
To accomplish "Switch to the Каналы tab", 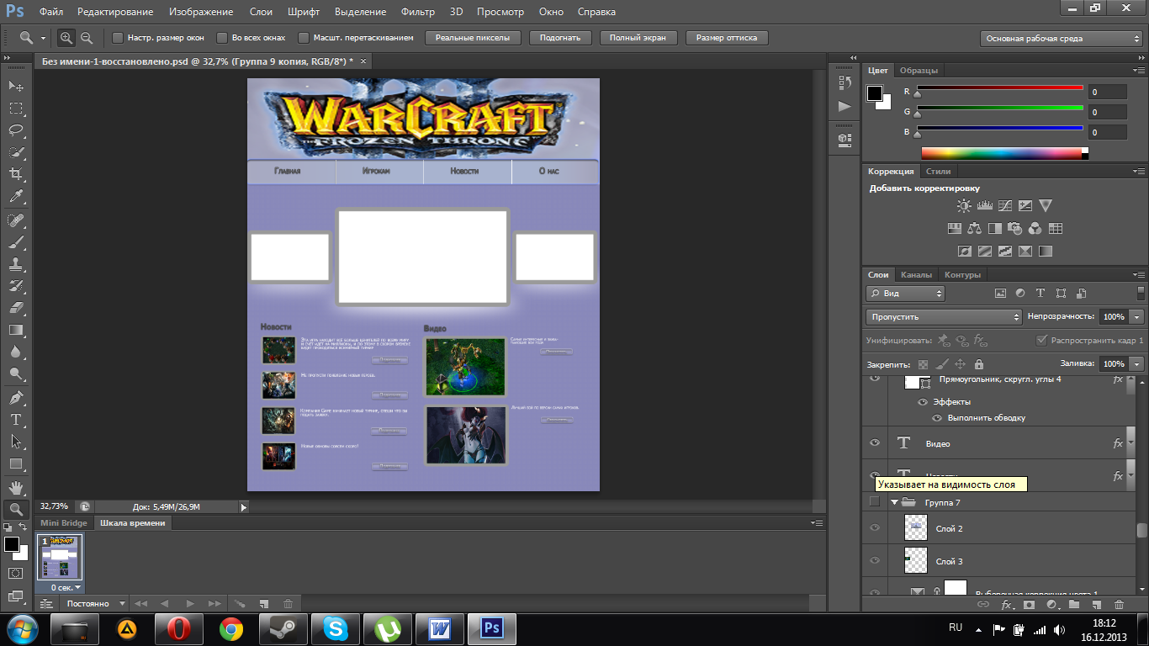I will click(x=916, y=275).
